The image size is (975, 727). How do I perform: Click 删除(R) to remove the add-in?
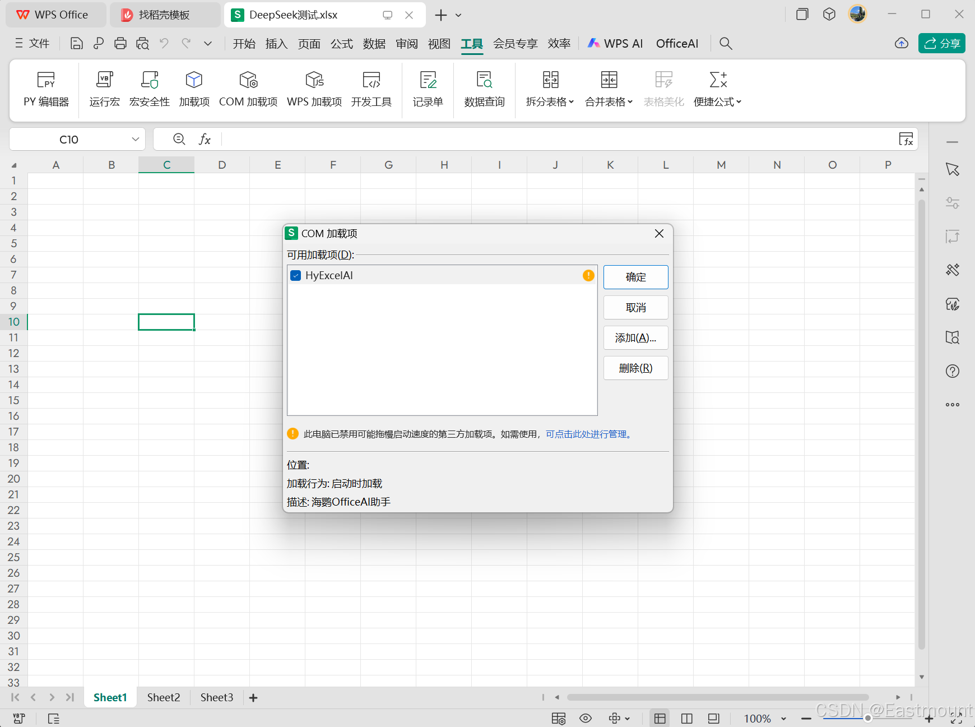636,368
